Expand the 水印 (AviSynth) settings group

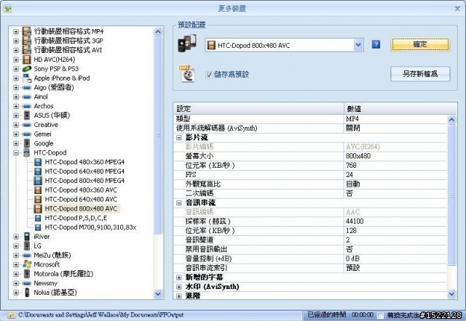point(179,287)
